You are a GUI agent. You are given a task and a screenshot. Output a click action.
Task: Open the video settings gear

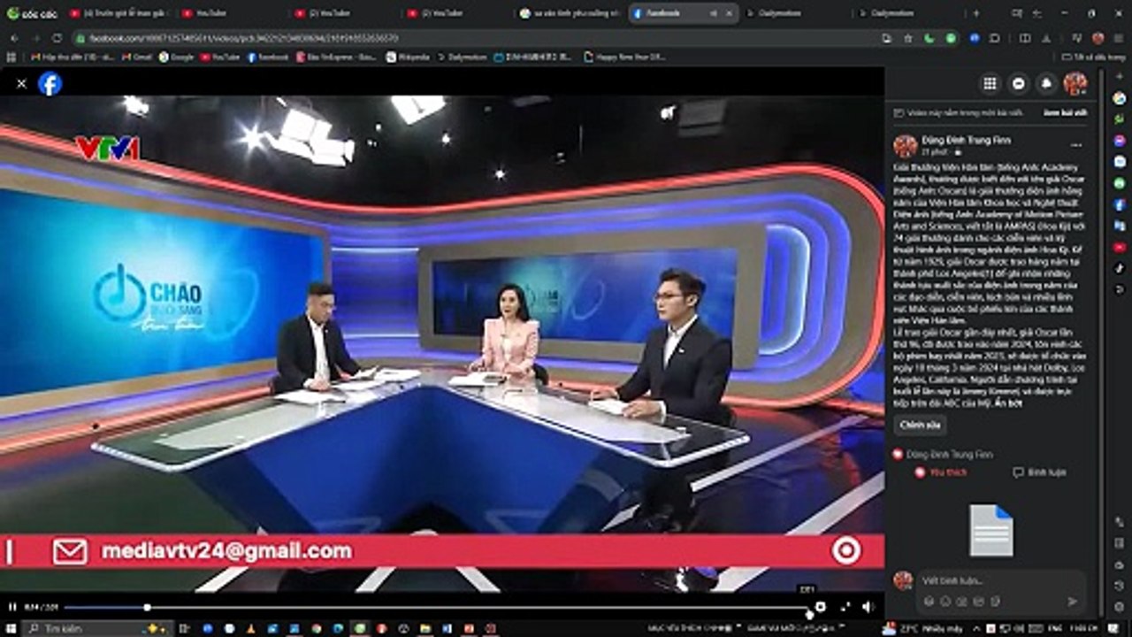[x=821, y=607]
